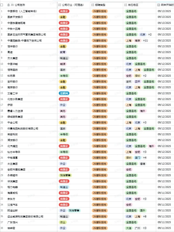Click the 教育 tag in the 高途 row
This screenshot has width=174, height=232.
click(x=63, y=52)
